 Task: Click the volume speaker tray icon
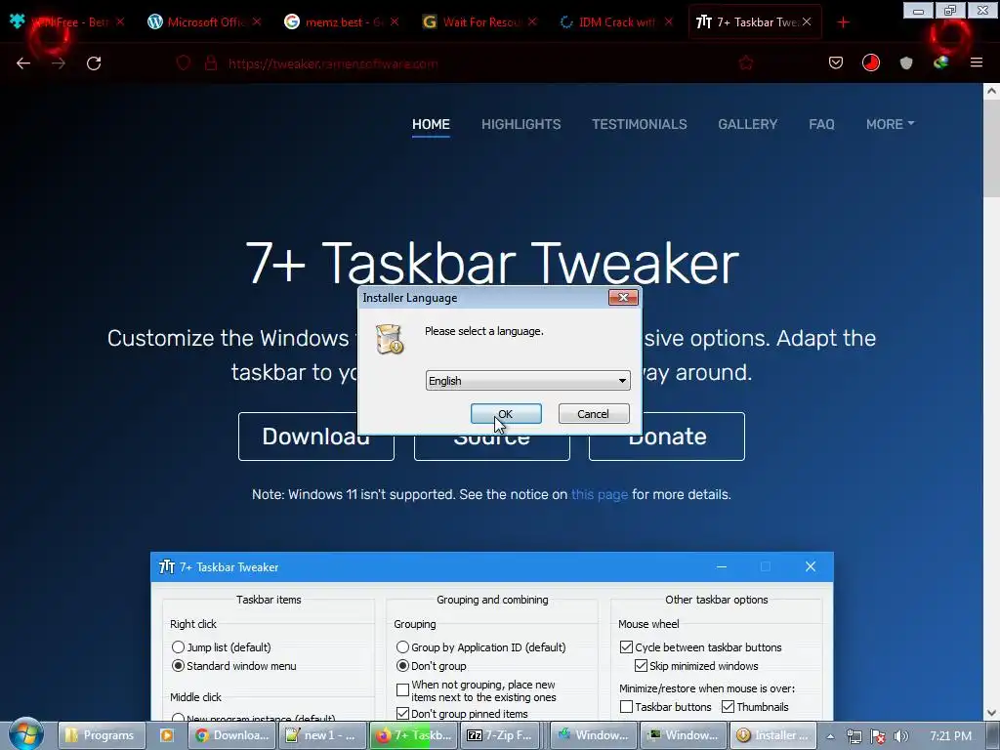pyautogui.click(x=900, y=736)
